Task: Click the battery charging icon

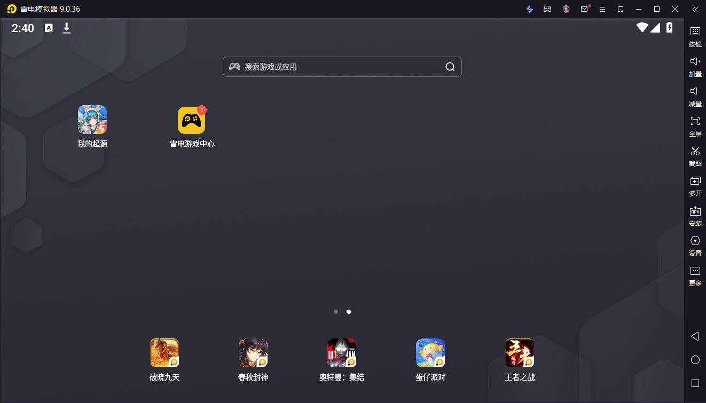Action: pos(670,28)
